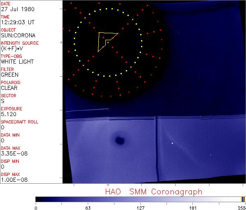Click the 255 label under the color bar
Image resolution: width=246 pixels, height=210 pixels.
click(x=242, y=208)
